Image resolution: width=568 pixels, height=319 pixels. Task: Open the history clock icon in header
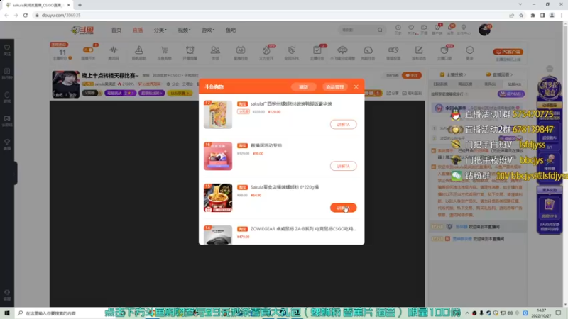click(x=398, y=28)
